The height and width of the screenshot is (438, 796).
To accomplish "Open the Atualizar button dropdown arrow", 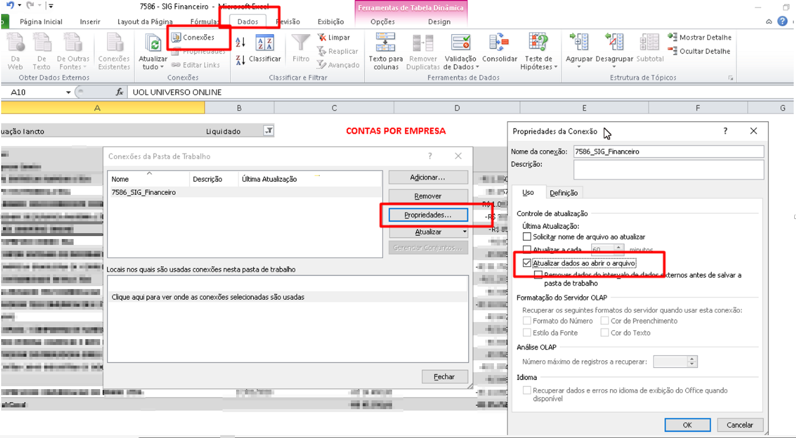I will (x=465, y=232).
